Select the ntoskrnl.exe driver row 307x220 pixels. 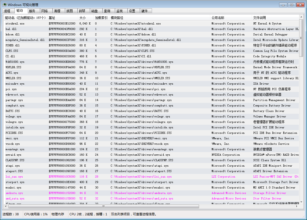pyautogui.click(x=15, y=23)
